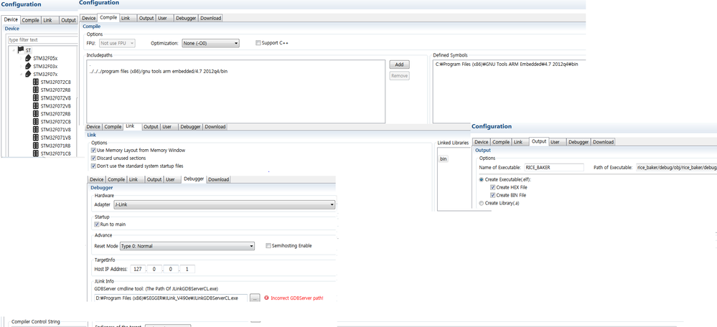Image resolution: width=717 pixels, height=327 pixels.
Task: Open the Download tab in the Debugger panel
Action: tap(219, 179)
